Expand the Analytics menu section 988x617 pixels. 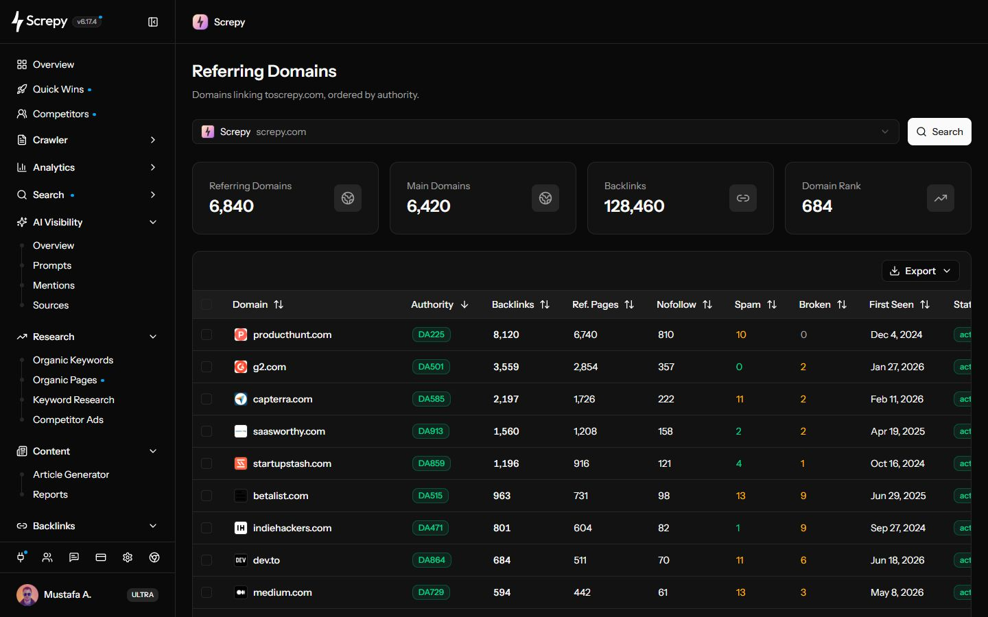click(x=86, y=167)
